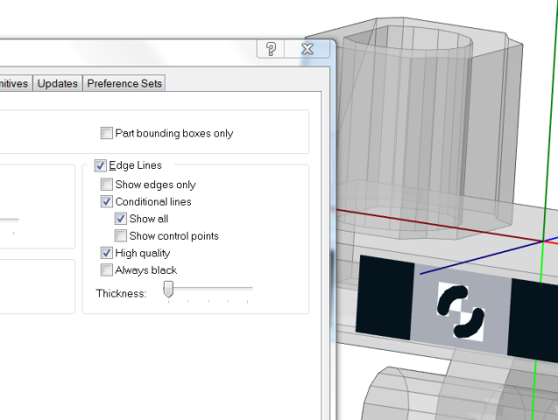The width and height of the screenshot is (558, 420).
Task: Click the swirl pattern tile on model
Action: pyautogui.click(x=461, y=312)
